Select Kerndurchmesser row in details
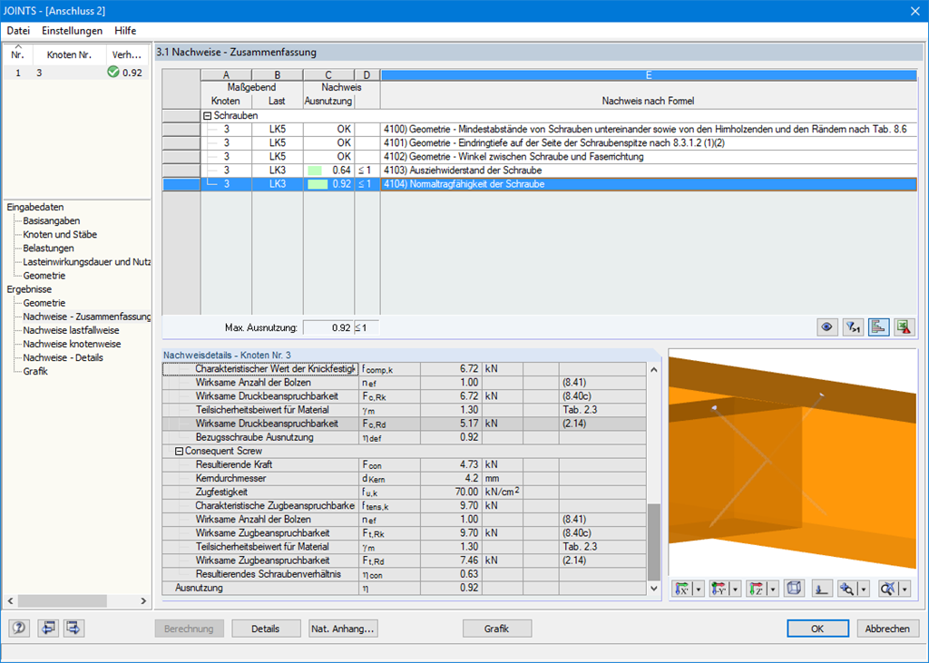 [404, 478]
